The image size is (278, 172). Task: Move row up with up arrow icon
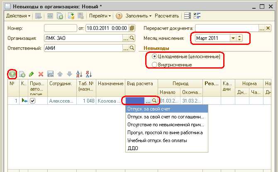[x=60, y=74]
